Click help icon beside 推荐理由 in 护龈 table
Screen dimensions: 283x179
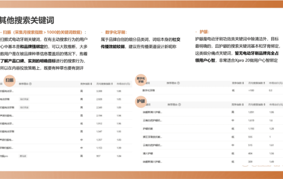(179, 105)
